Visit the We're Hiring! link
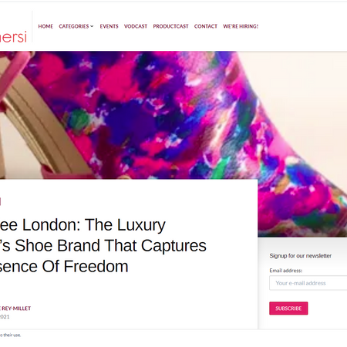The height and width of the screenshot is (347, 347). [241, 26]
